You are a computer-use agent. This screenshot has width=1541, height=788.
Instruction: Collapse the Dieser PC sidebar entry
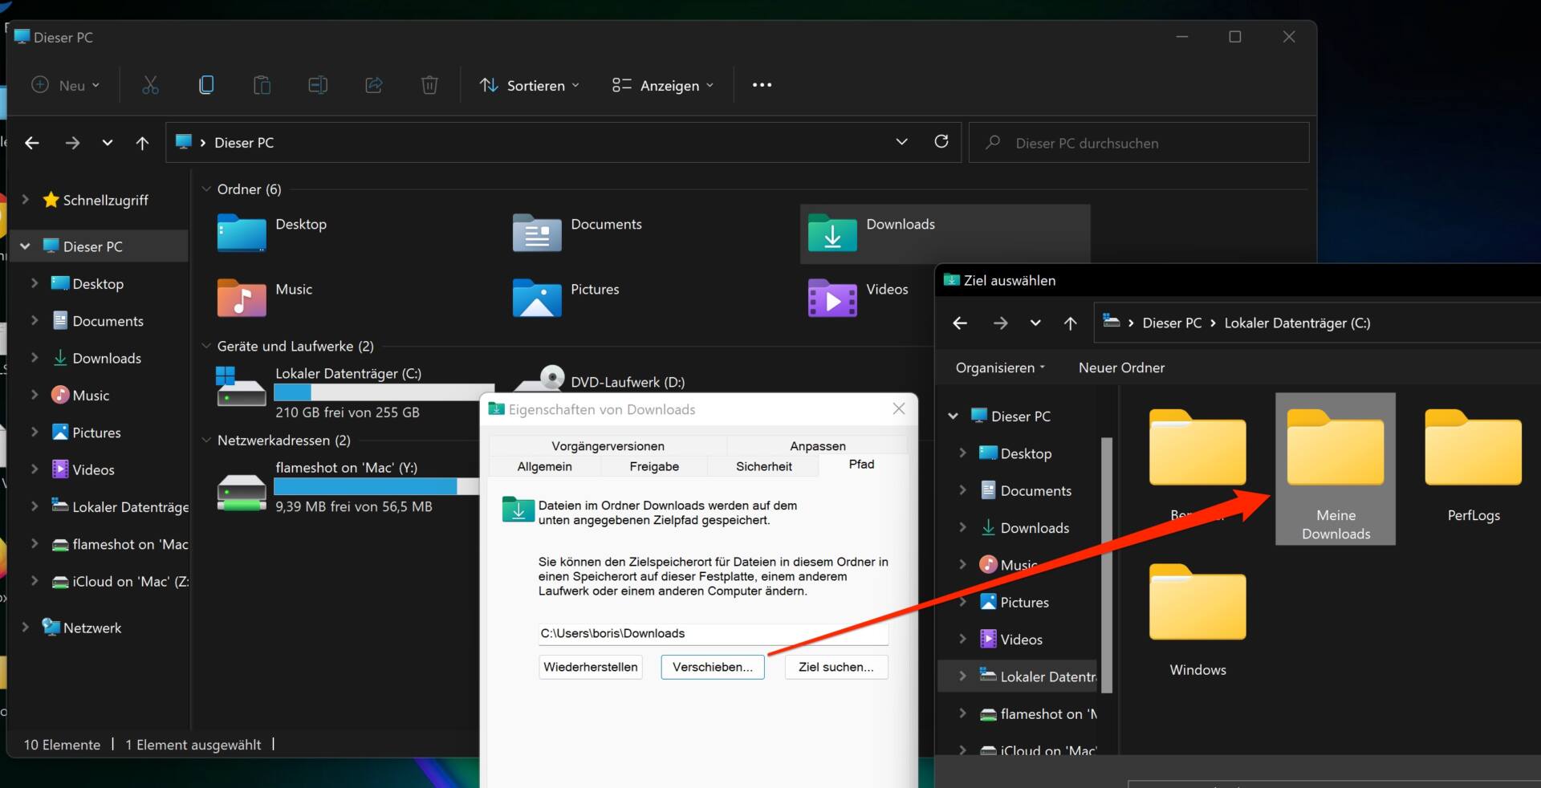click(25, 246)
